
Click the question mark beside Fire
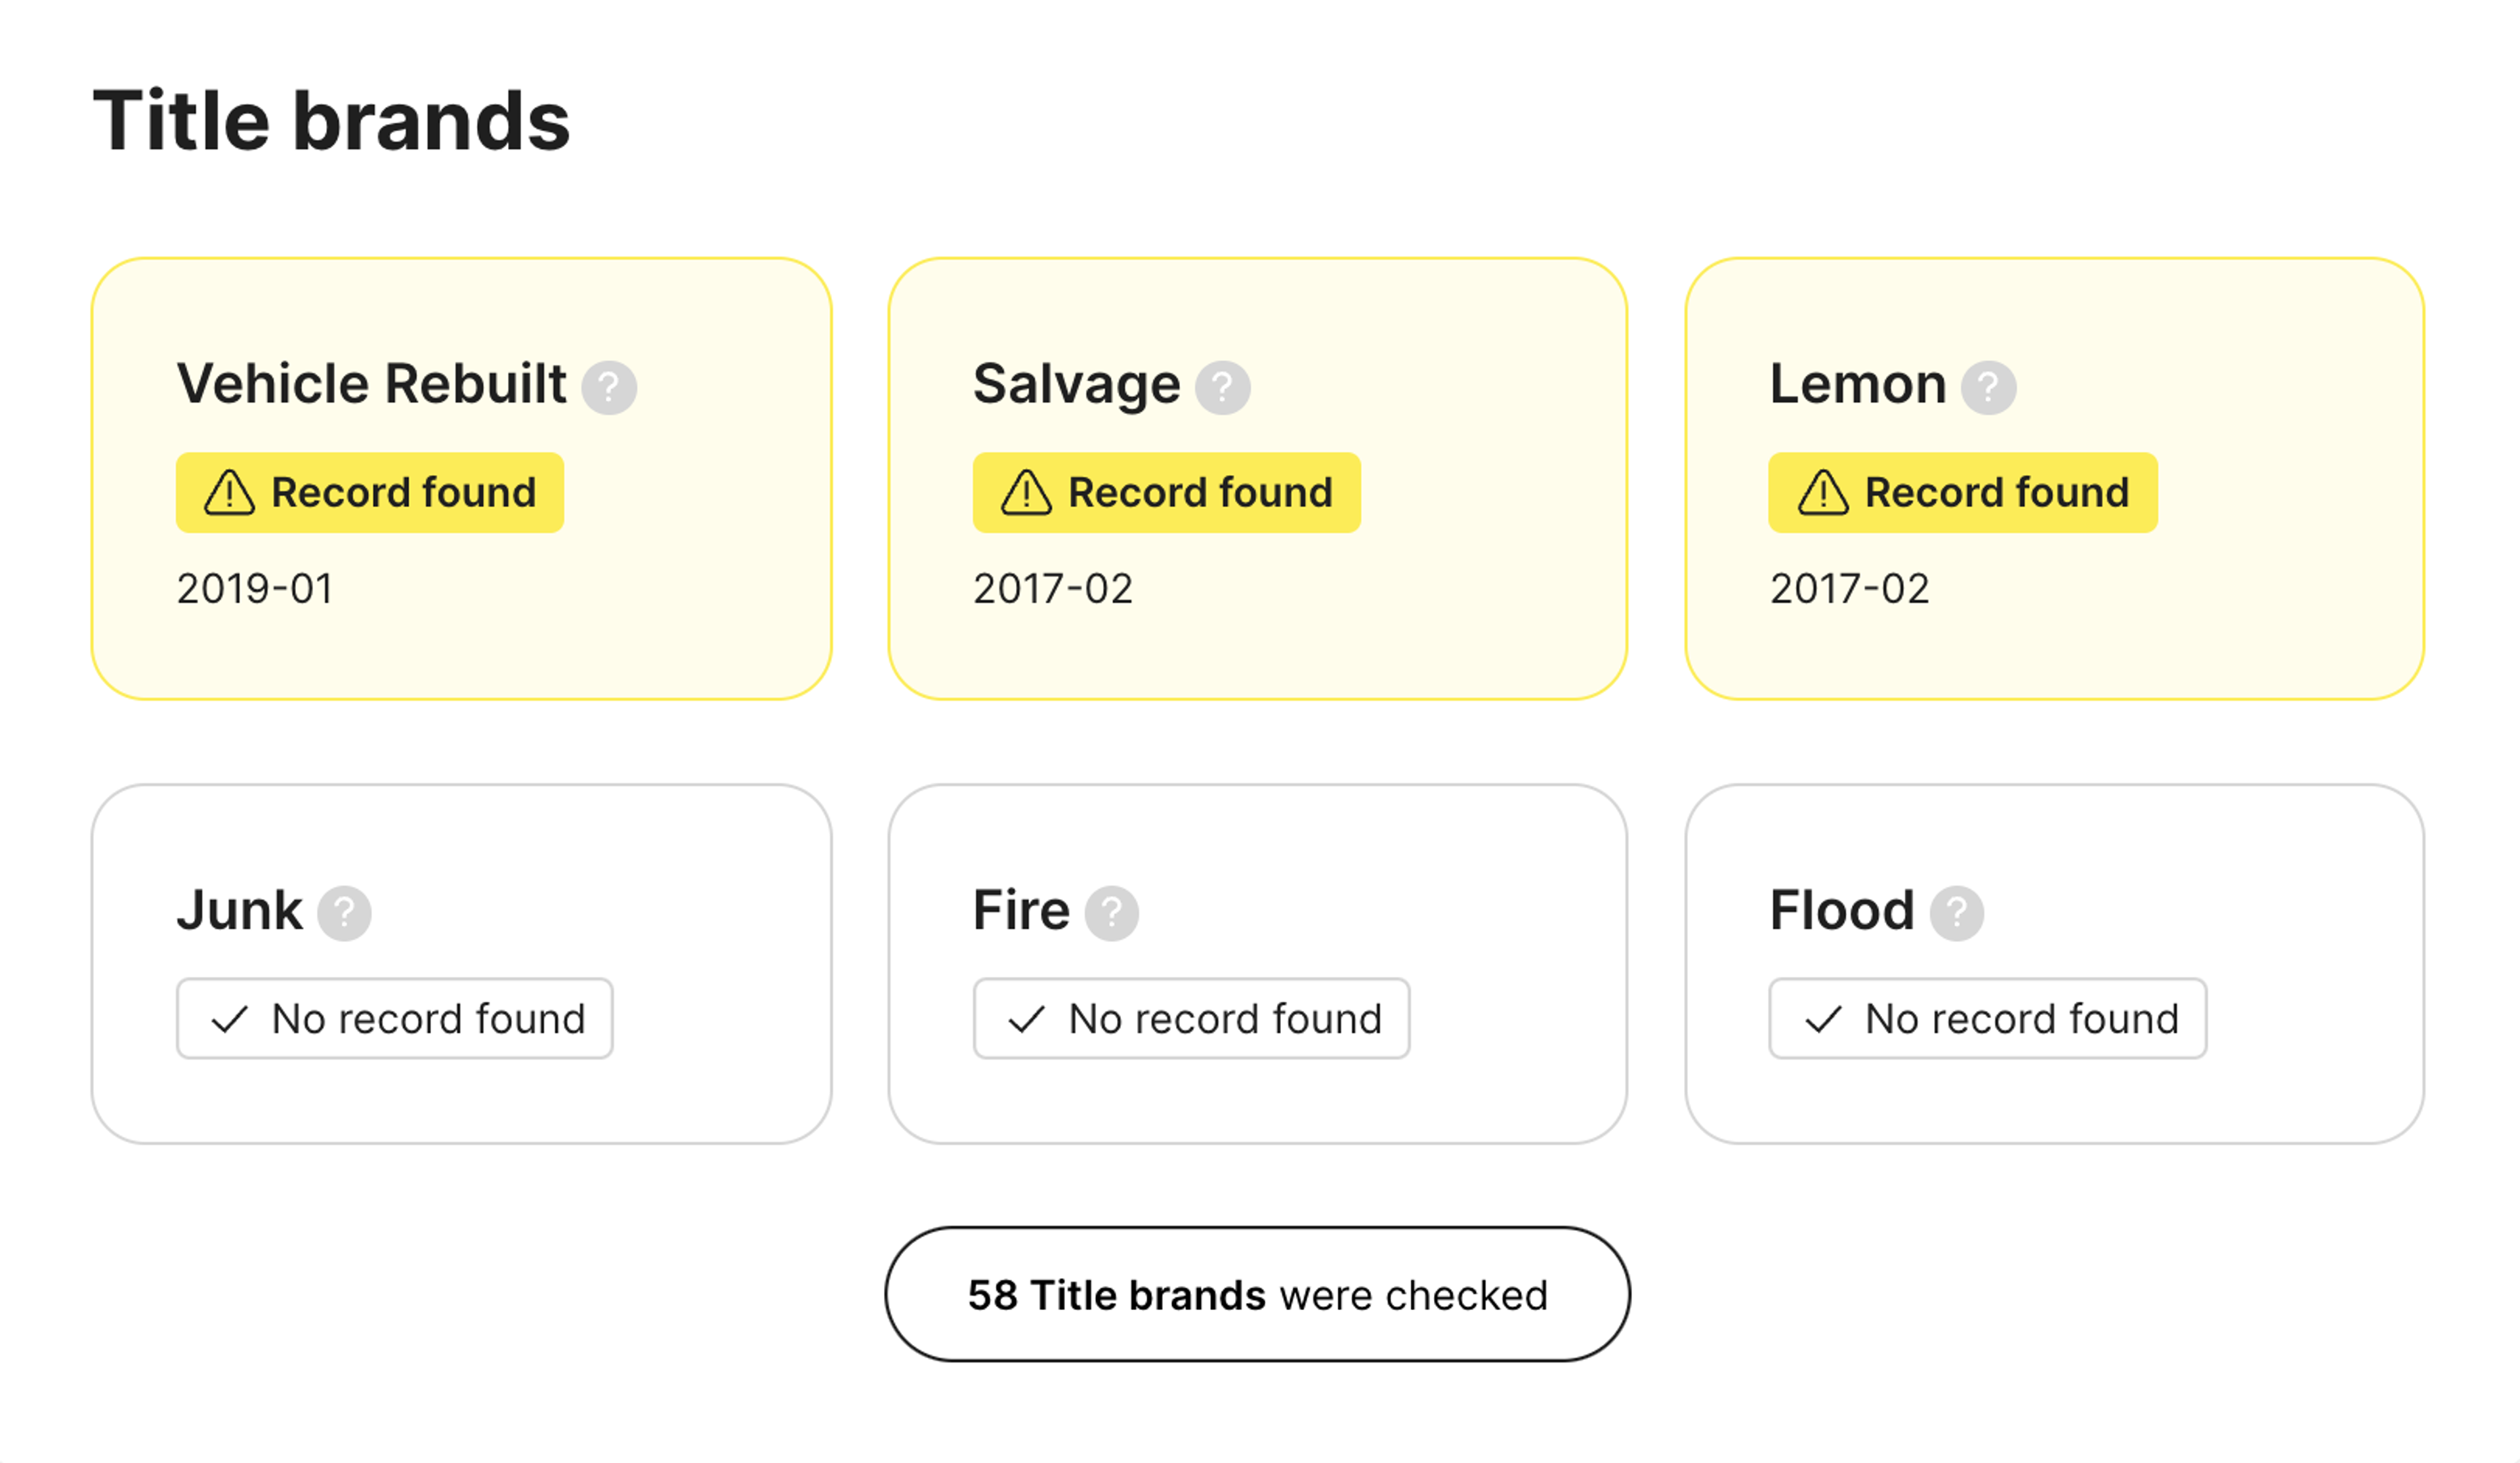1111,913
